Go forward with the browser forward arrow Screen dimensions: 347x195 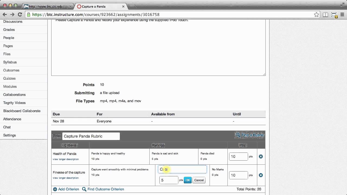point(12,15)
